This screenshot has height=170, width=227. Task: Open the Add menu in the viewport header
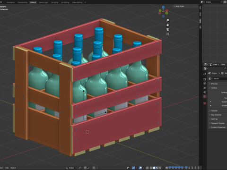coord(7,168)
